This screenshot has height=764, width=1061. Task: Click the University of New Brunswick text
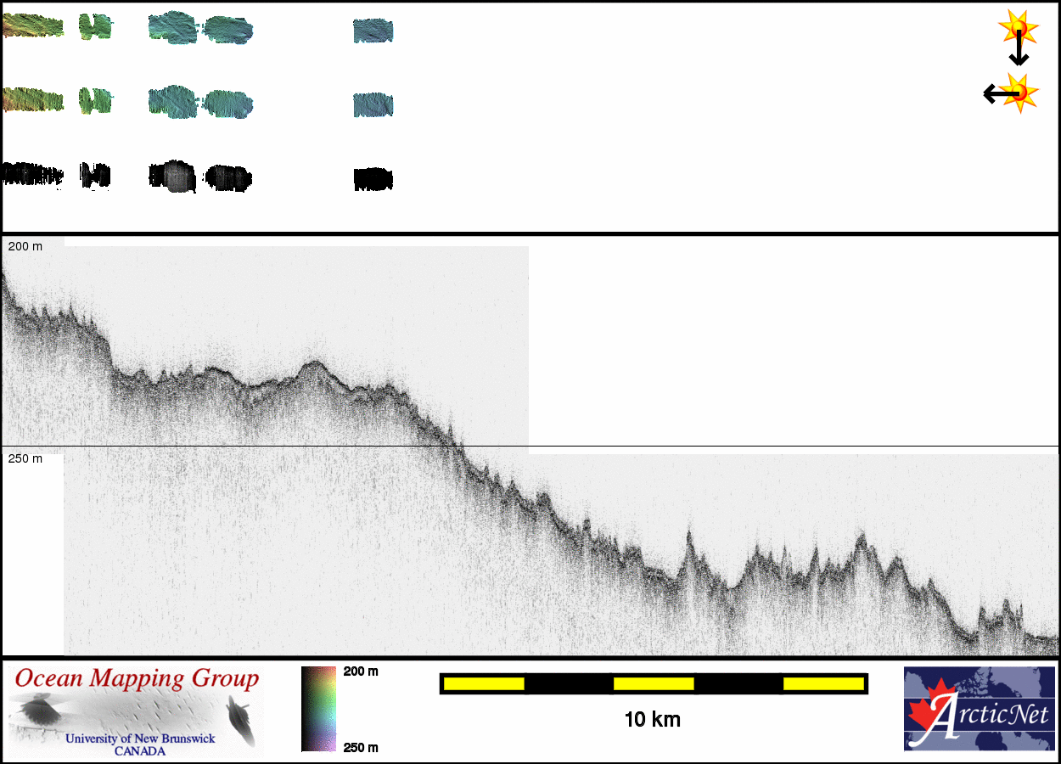(x=141, y=739)
